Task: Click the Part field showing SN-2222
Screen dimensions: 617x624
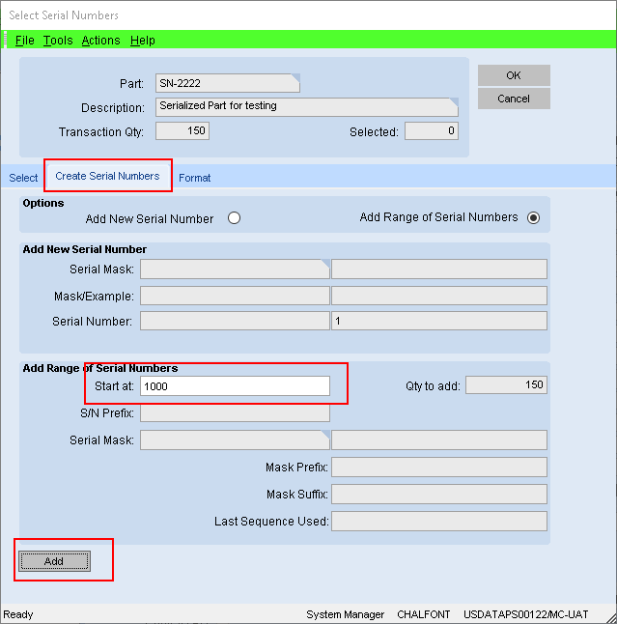Action: 228,83
